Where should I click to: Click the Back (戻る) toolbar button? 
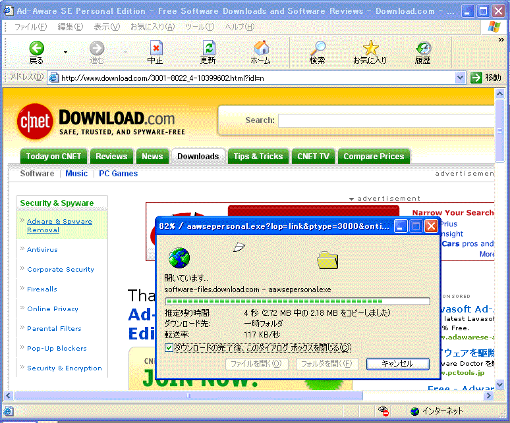coord(36,52)
